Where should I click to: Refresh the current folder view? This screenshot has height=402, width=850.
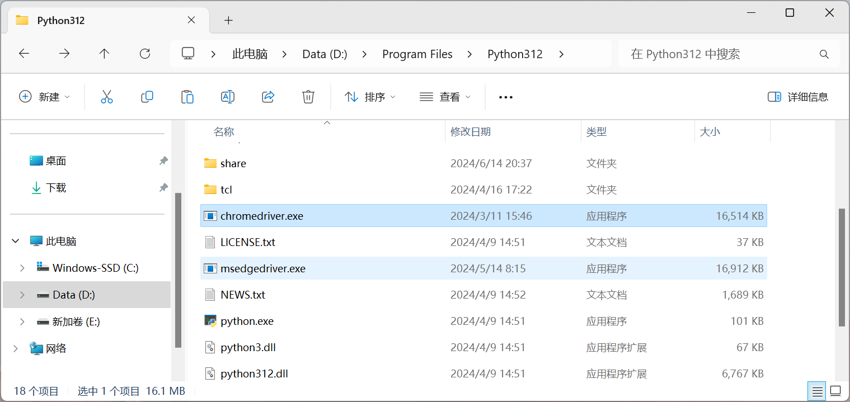coord(145,54)
